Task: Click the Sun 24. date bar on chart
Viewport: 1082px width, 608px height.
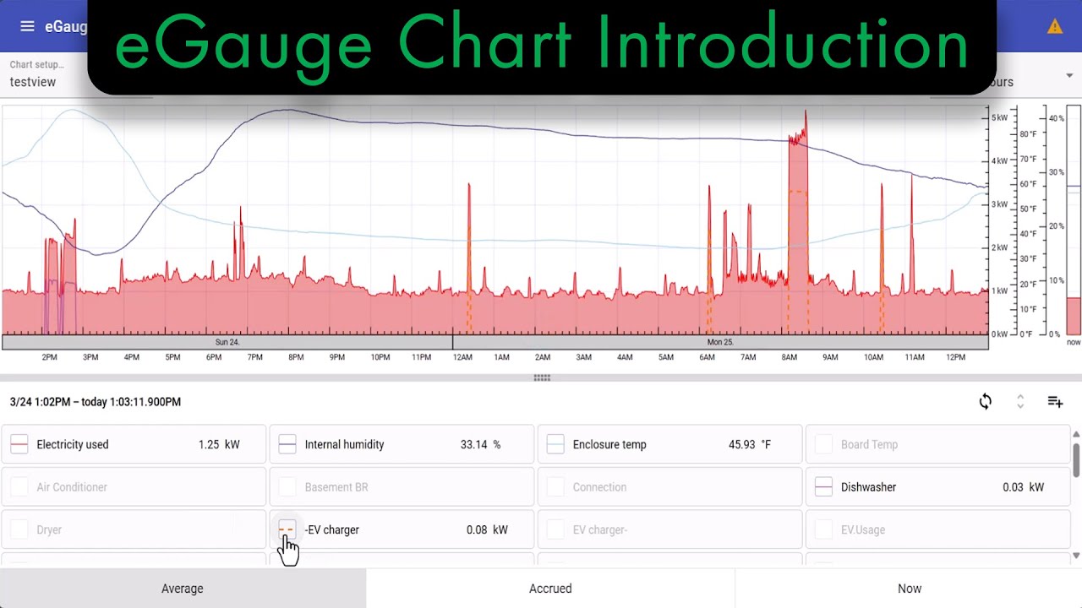Action: click(x=227, y=342)
